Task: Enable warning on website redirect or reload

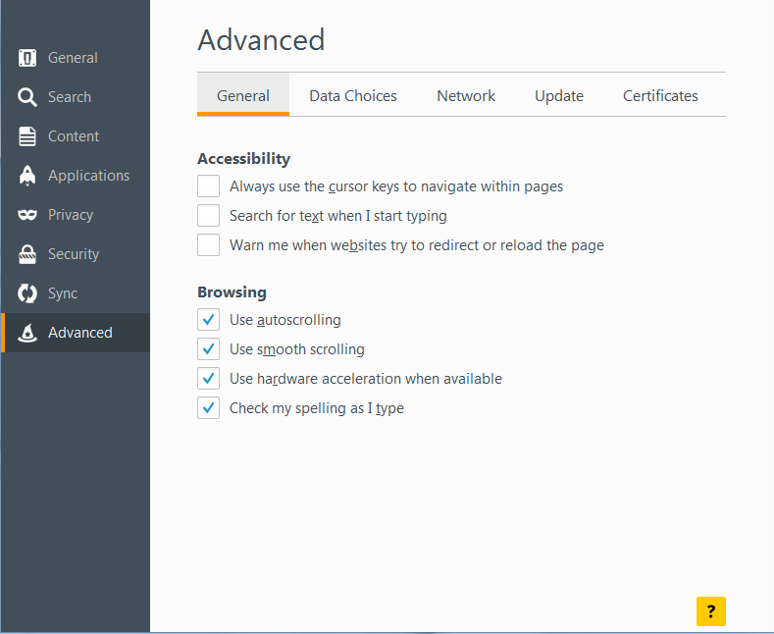Action: (208, 245)
